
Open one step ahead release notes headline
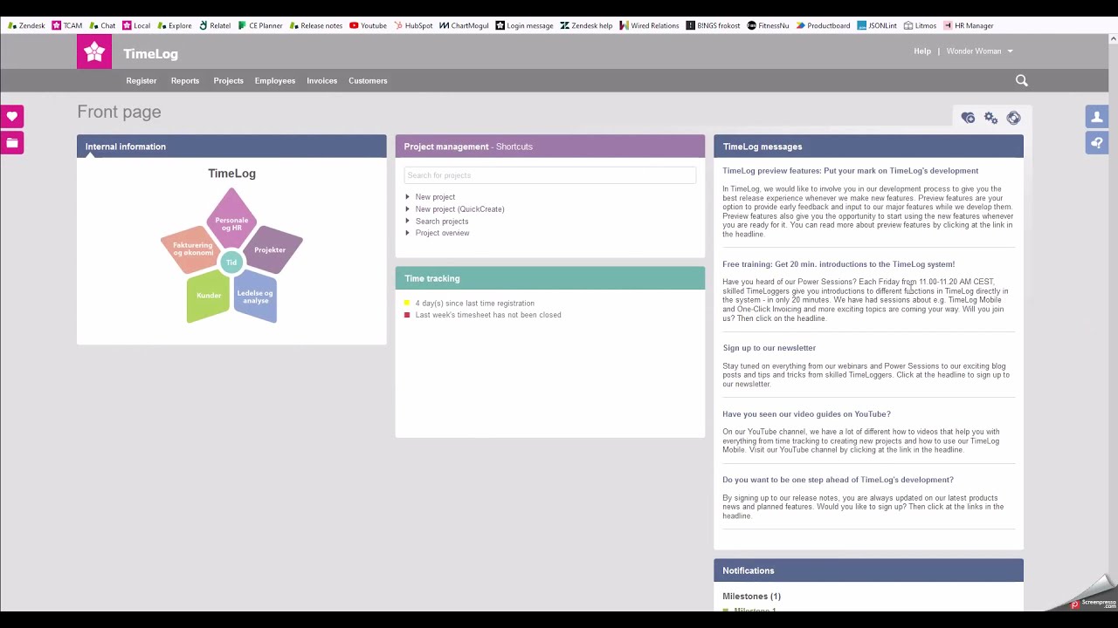point(838,480)
